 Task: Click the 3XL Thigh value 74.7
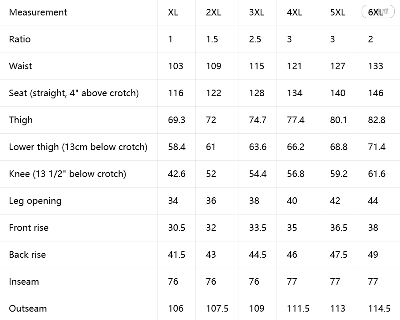point(258,120)
